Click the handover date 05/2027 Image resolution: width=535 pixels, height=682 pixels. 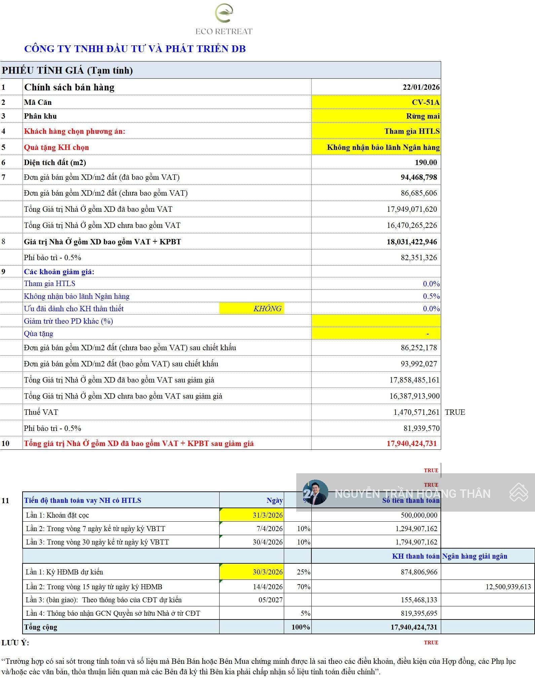pyautogui.click(x=270, y=600)
